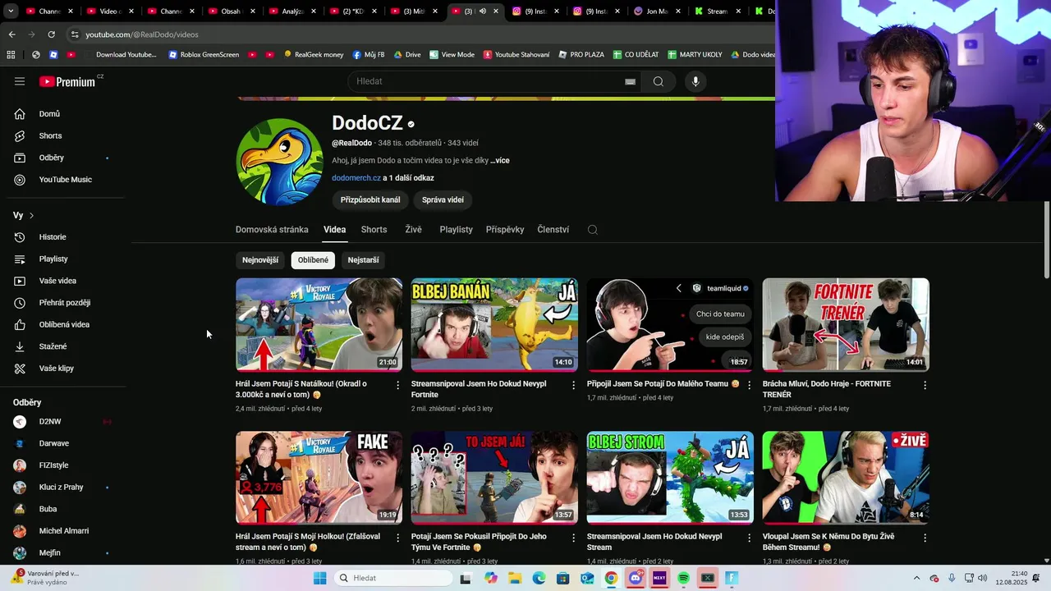
Task: Open browser apps grid icon in bookmarks bar
Action: [11, 54]
